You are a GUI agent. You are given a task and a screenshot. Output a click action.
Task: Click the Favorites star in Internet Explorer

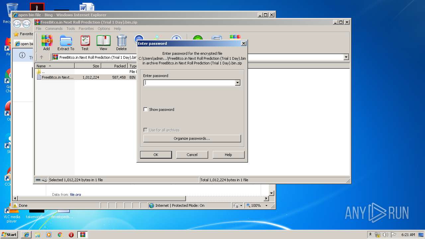click(16, 34)
